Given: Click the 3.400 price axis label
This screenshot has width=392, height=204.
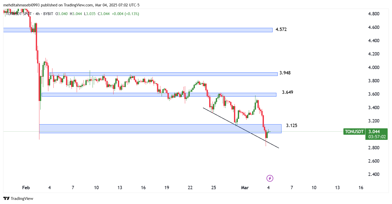Looking at the screenshot, I should click(x=374, y=108).
